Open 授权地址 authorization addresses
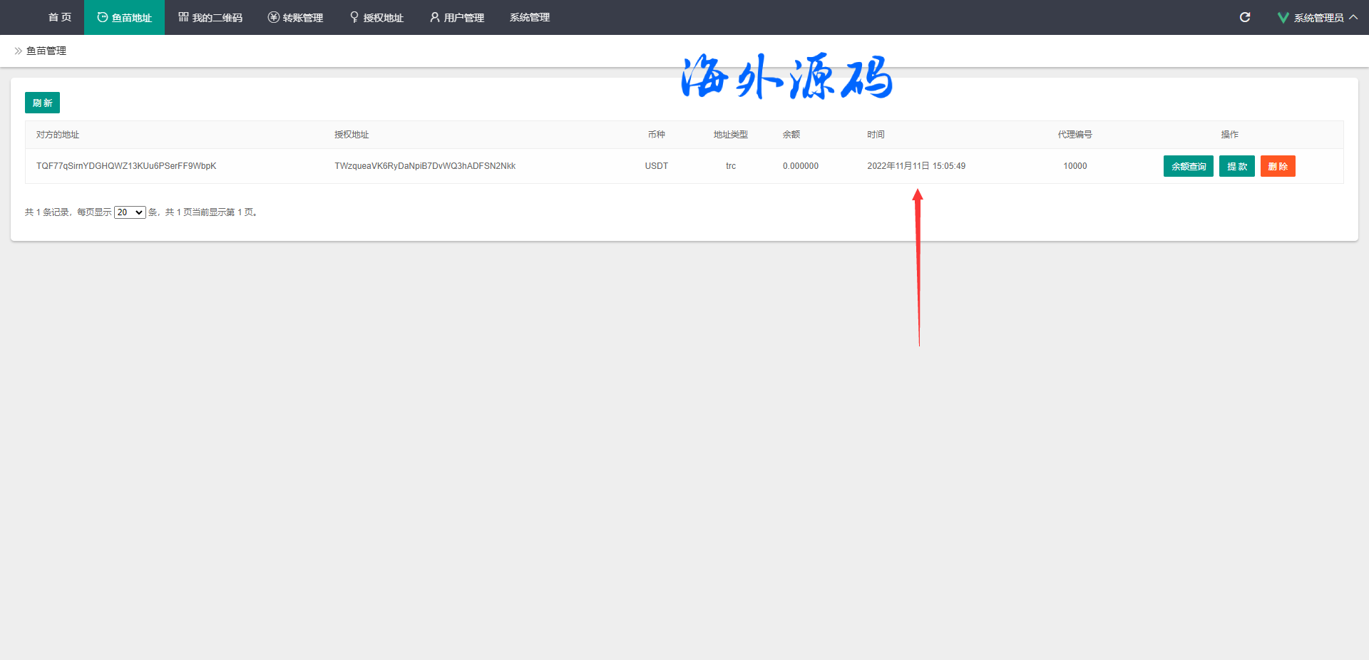Viewport: 1369px width, 660px height. (376, 17)
